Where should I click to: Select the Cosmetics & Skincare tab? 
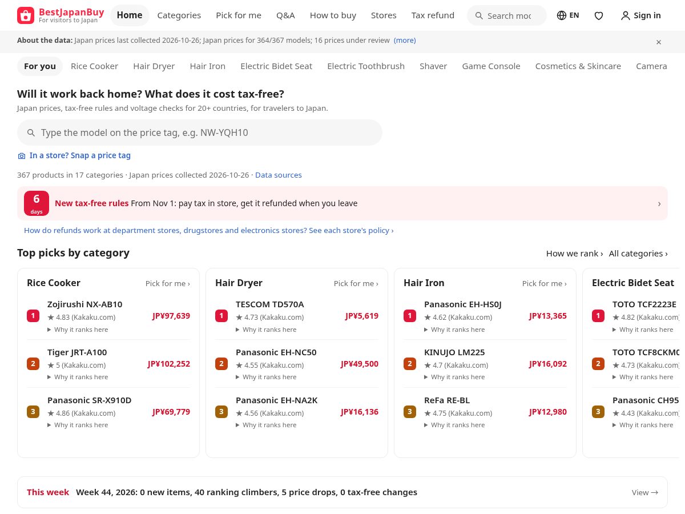(578, 66)
